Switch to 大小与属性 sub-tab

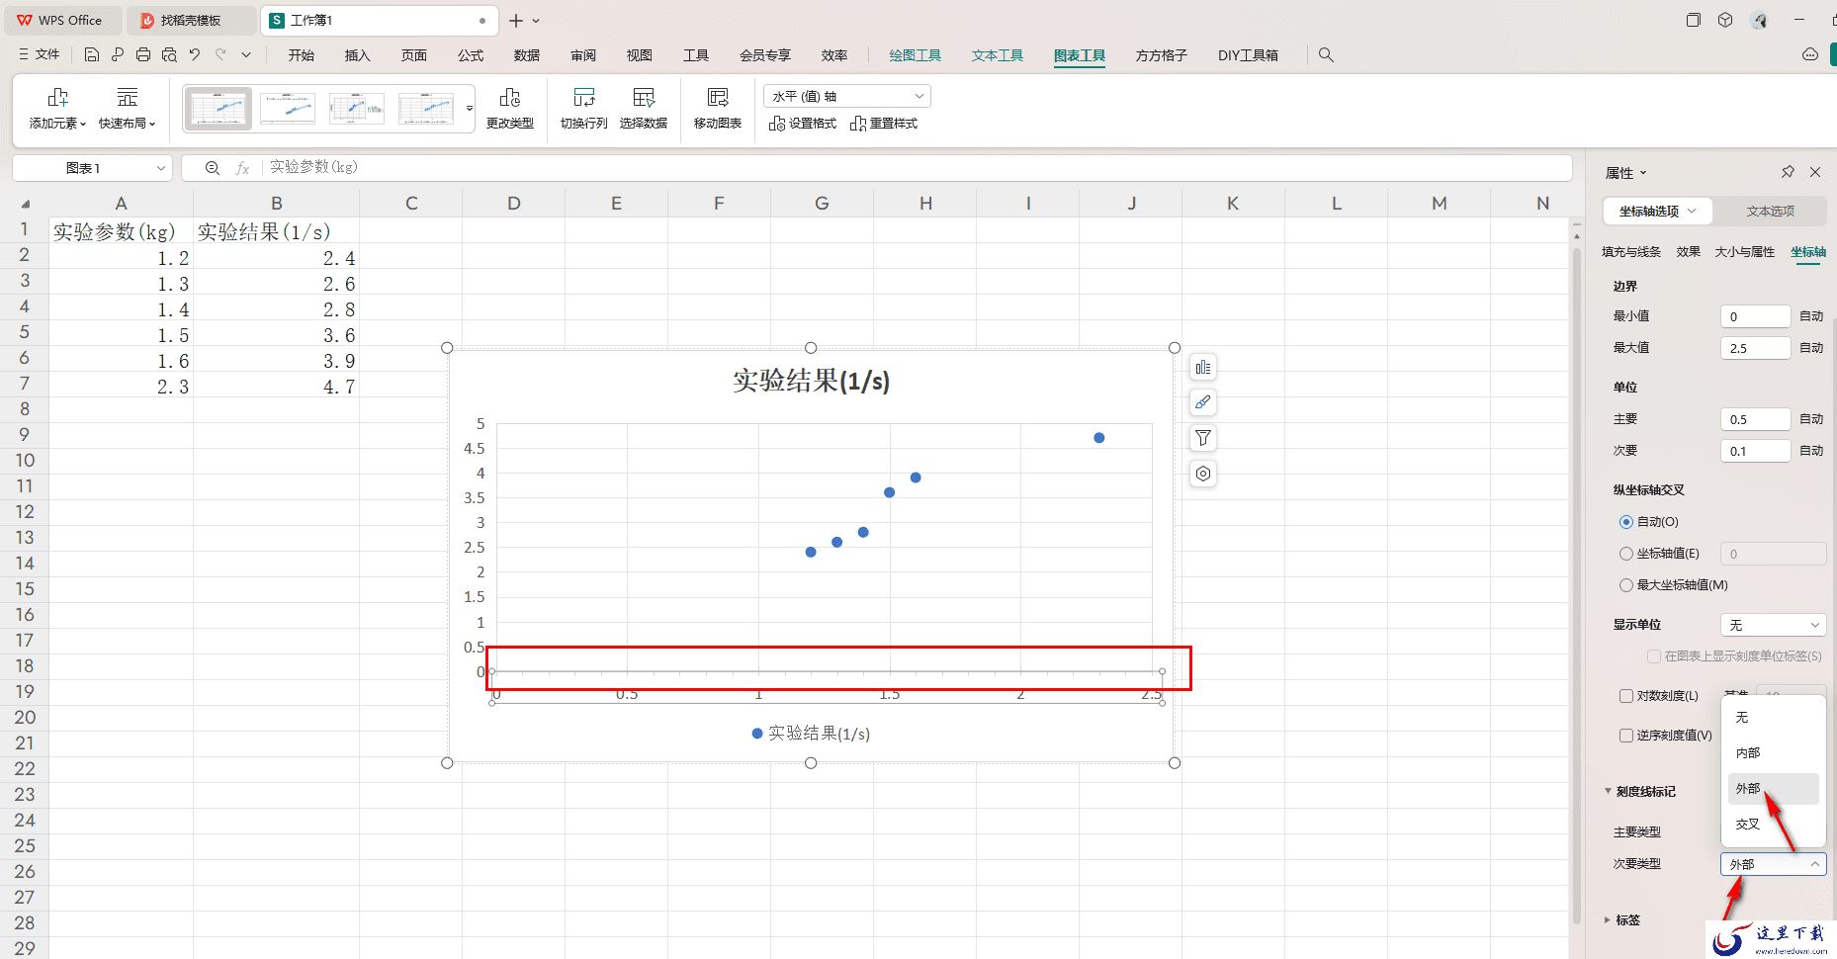coord(1745,252)
